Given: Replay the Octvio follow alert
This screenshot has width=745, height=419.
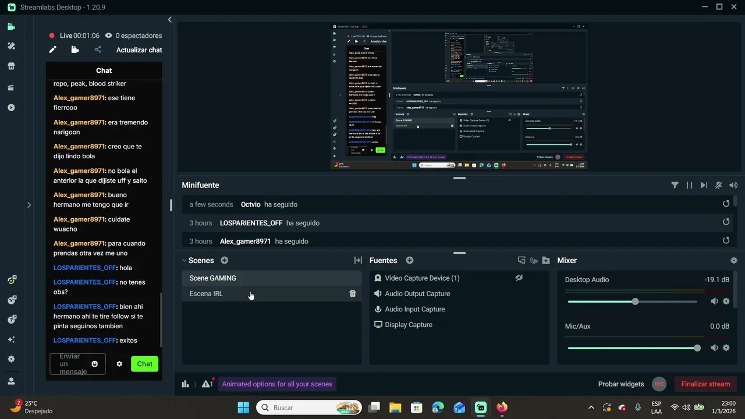Looking at the screenshot, I should [726, 204].
